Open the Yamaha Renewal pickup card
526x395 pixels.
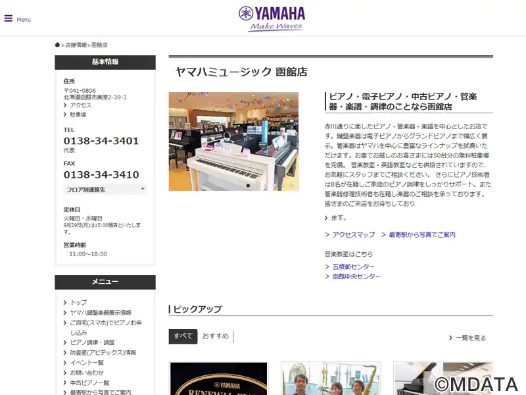(219, 378)
